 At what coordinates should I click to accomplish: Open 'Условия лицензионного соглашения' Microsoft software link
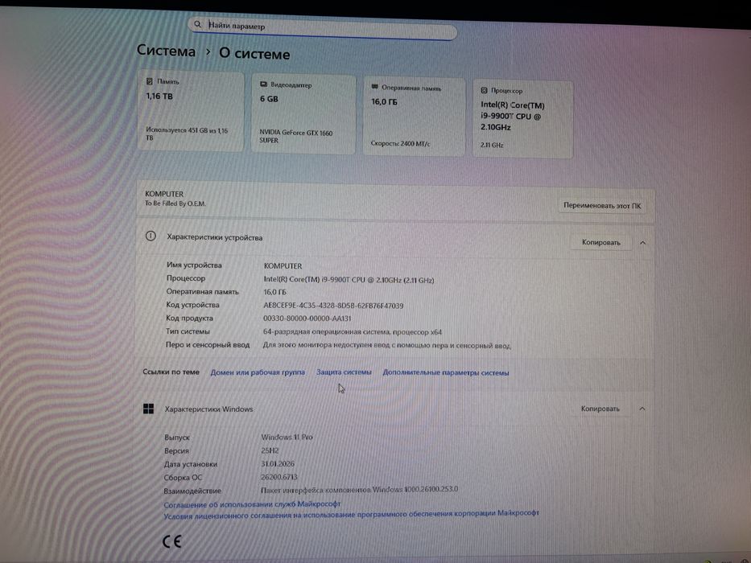click(351, 515)
